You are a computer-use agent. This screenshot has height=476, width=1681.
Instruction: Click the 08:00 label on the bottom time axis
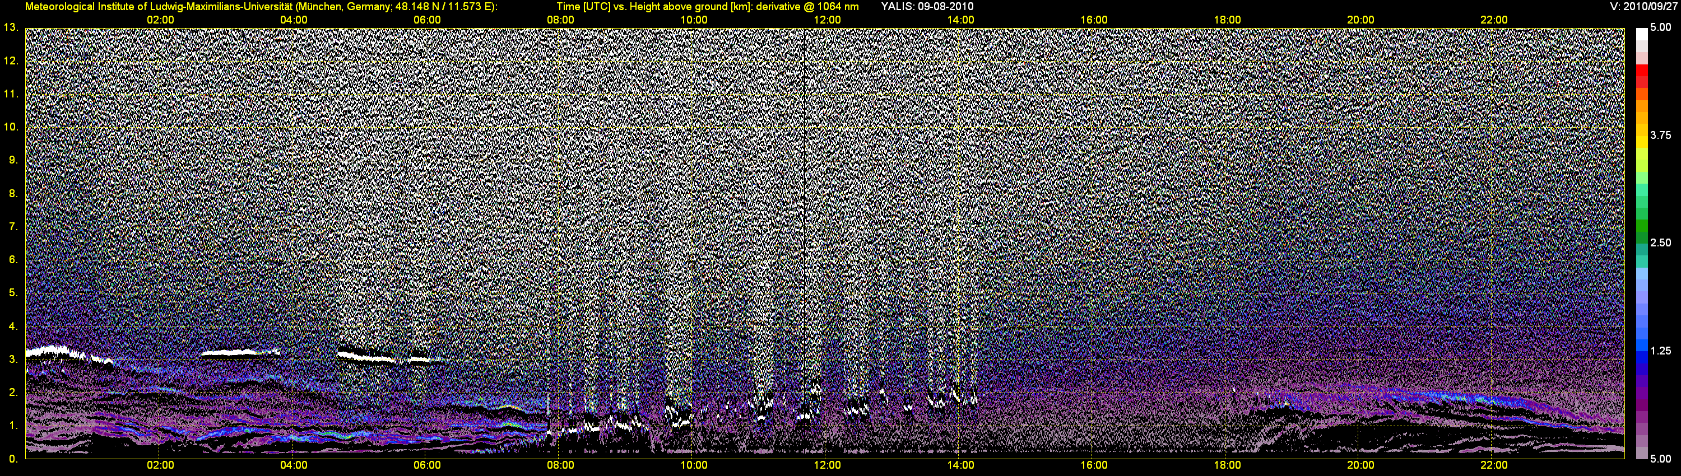pyautogui.click(x=560, y=465)
